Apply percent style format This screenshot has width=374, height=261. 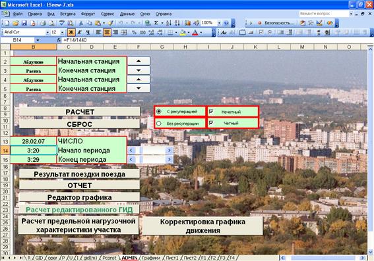[x=134, y=32]
